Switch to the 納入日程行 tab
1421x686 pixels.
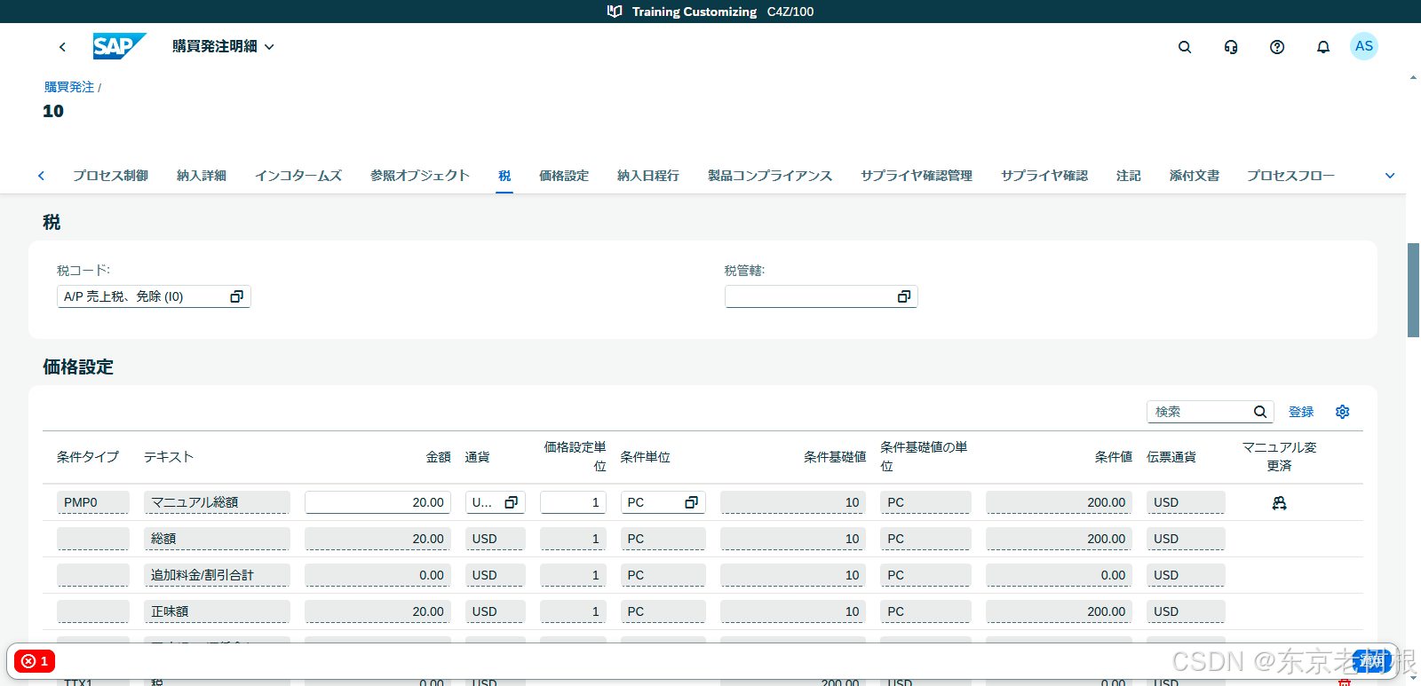[648, 176]
